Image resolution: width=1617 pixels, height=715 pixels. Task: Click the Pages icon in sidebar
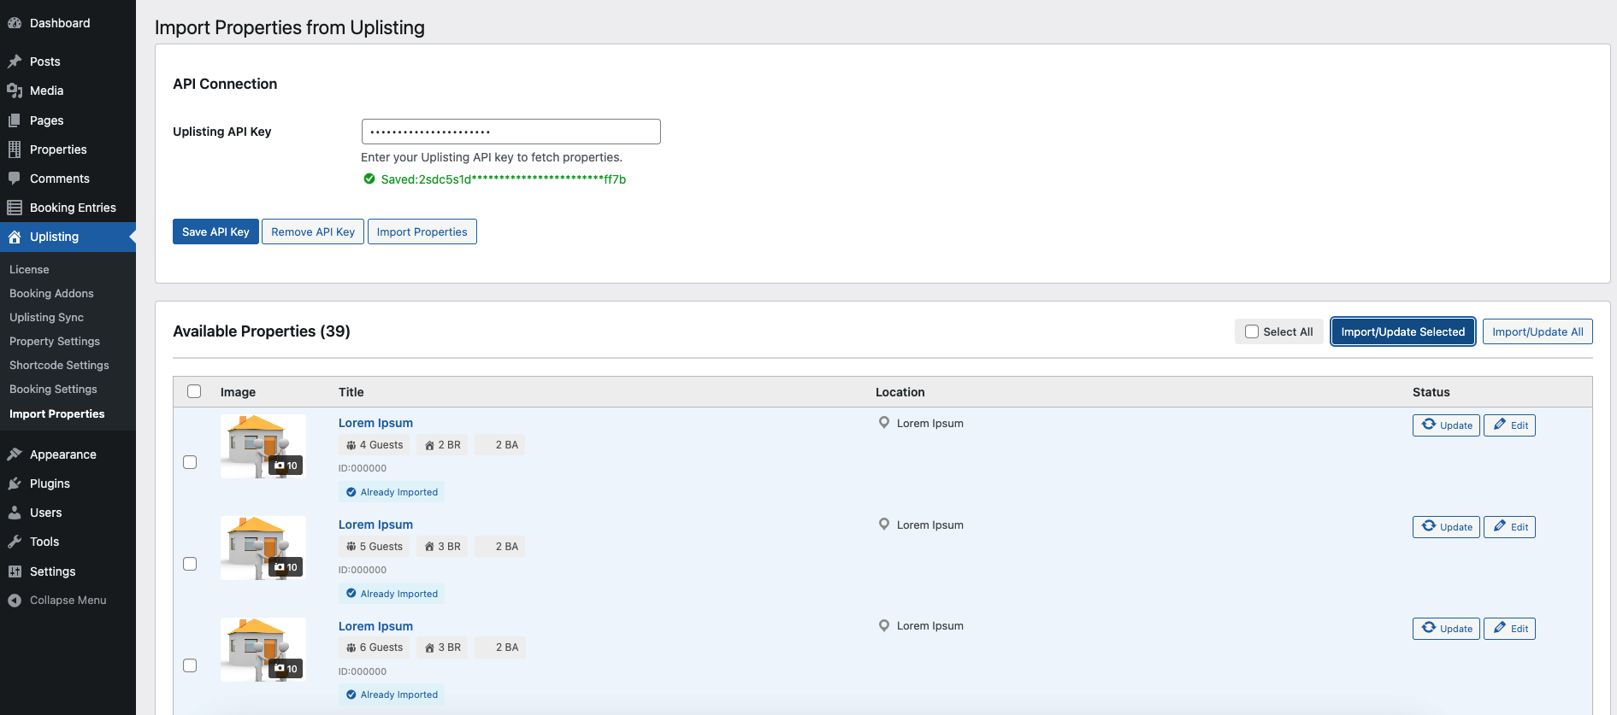tap(15, 120)
